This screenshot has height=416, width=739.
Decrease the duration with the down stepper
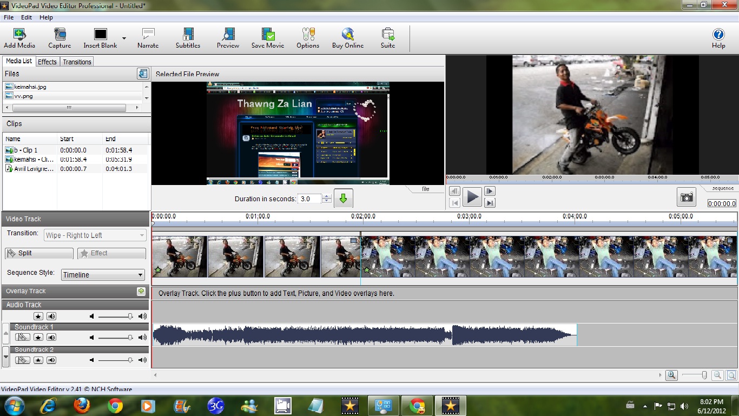[x=326, y=201]
